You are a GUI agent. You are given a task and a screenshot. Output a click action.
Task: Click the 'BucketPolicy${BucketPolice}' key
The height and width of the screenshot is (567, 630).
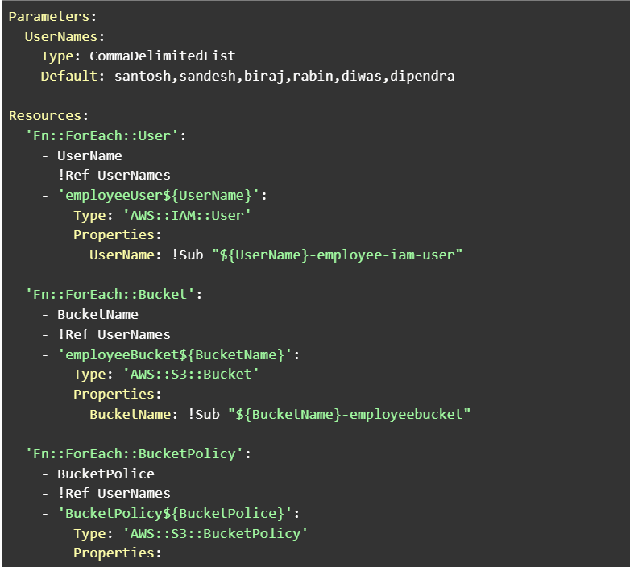(175, 514)
